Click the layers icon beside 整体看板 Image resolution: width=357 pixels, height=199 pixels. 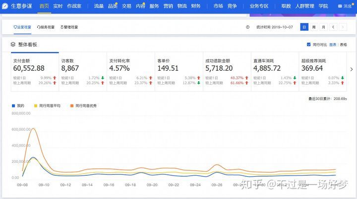tap(13, 45)
